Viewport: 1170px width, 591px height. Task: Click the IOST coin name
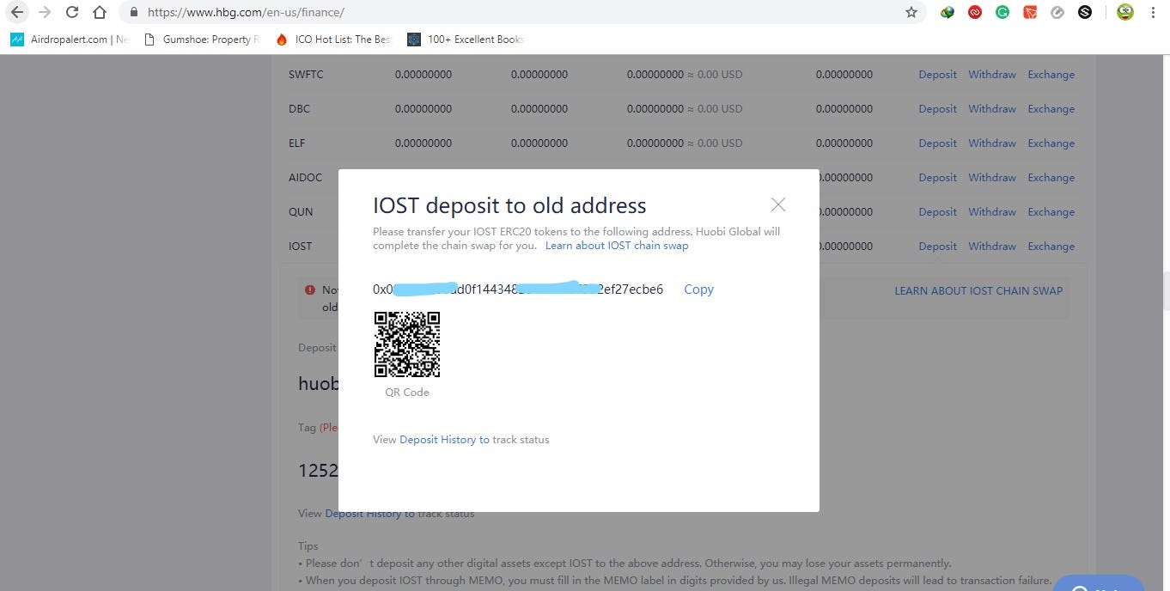[x=301, y=247]
